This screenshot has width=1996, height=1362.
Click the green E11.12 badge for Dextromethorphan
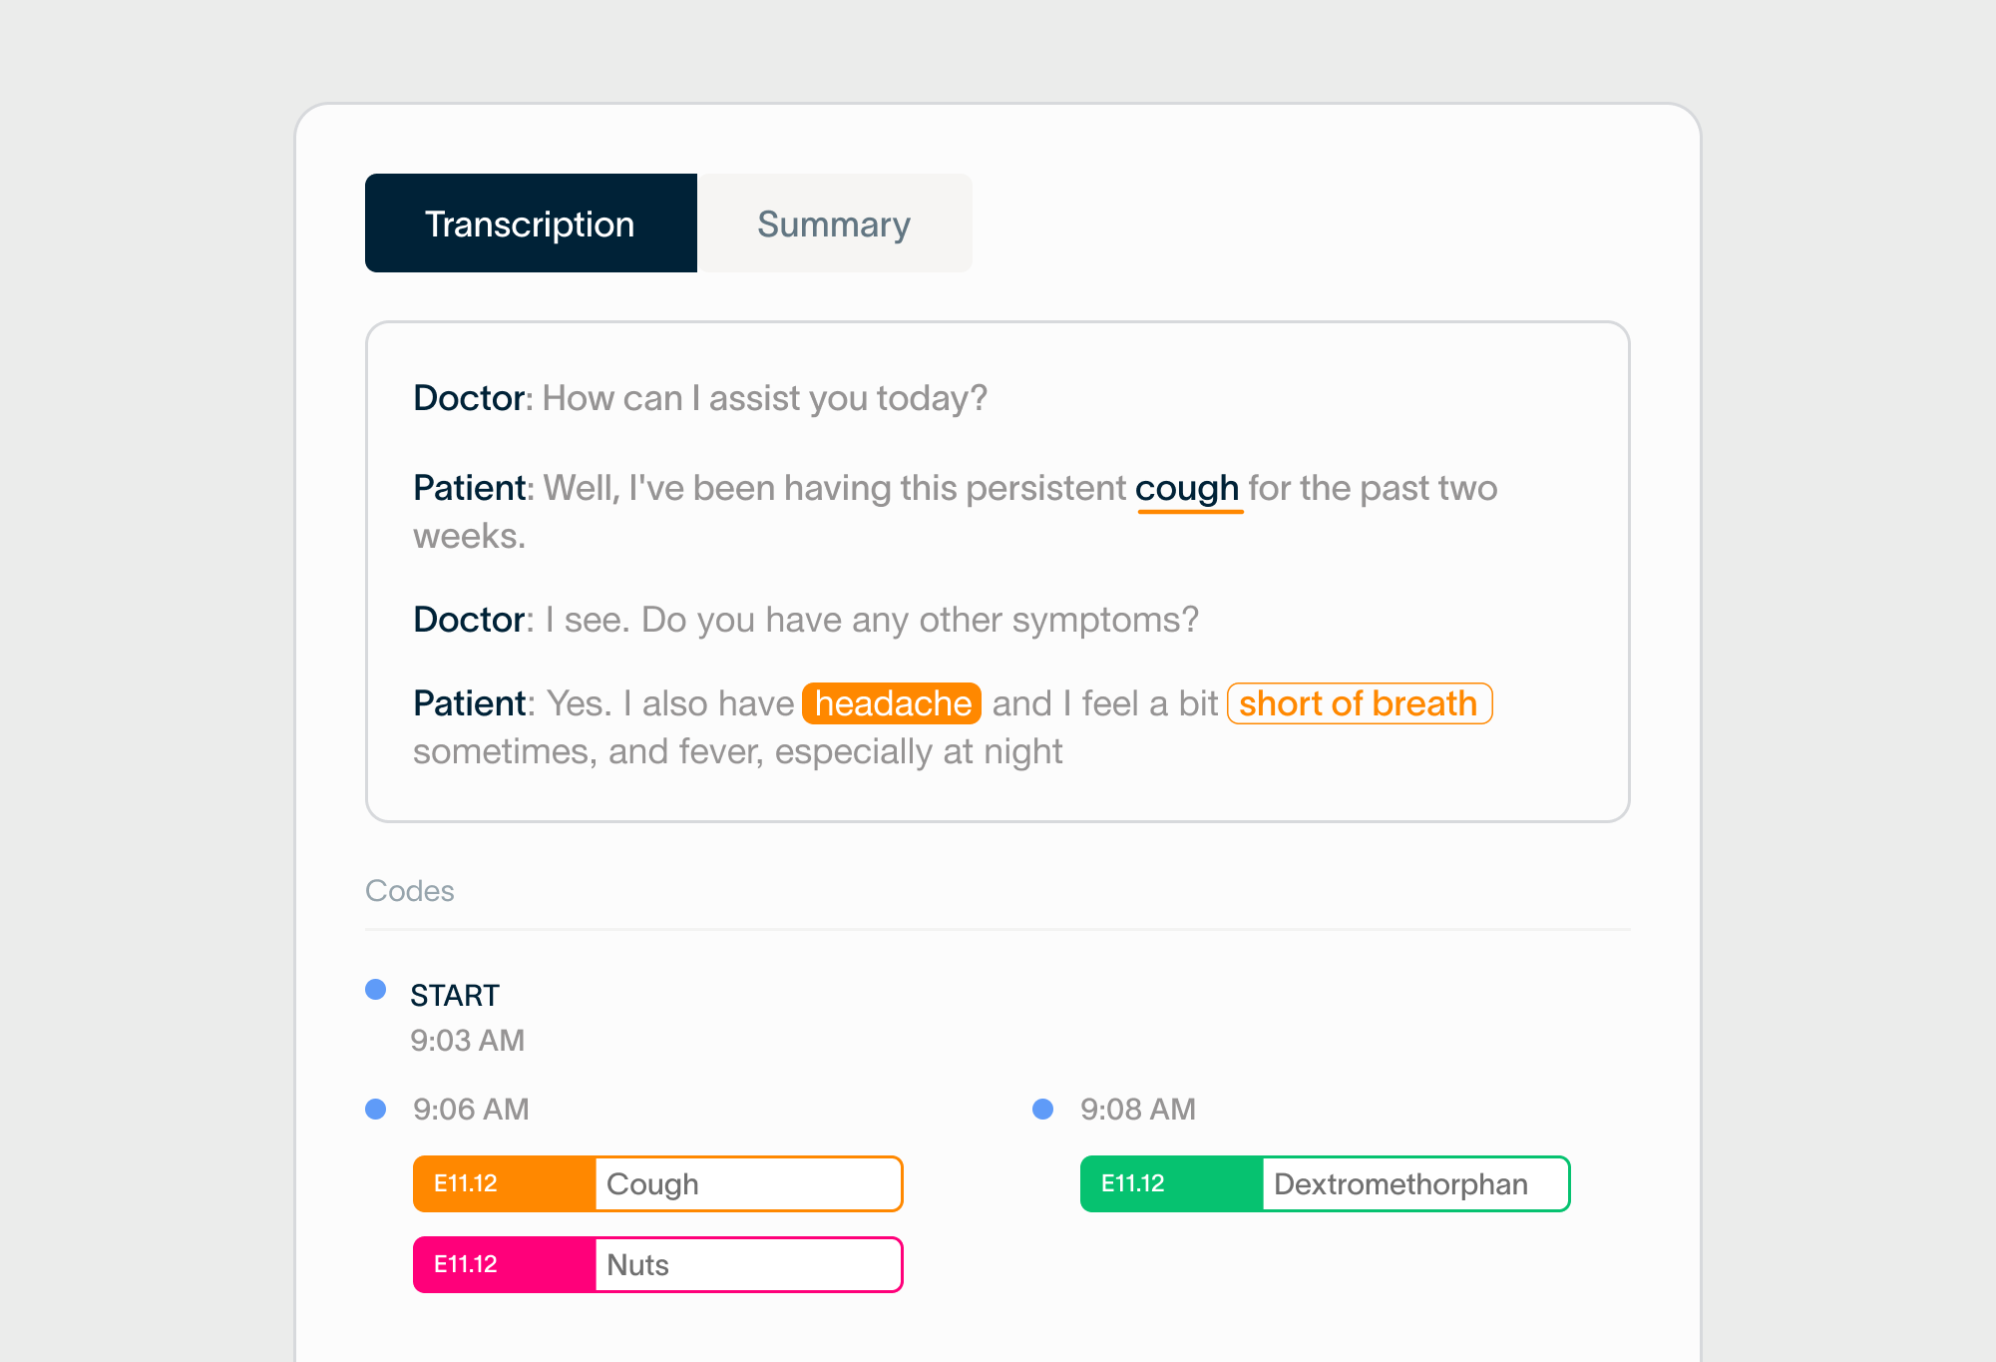(1171, 1184)
